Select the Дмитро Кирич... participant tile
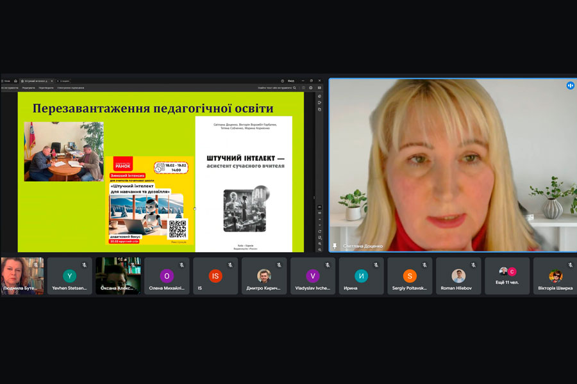Image resolution: width=577 pixels, height=384 pixels. tap(264, 276)
